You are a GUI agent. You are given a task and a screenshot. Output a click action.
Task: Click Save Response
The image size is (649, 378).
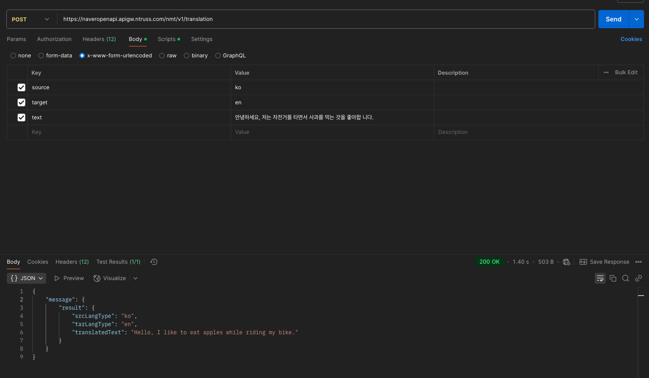[604, 262]
